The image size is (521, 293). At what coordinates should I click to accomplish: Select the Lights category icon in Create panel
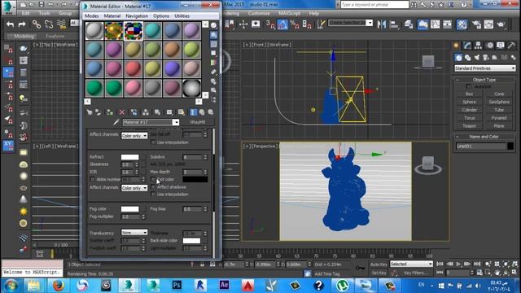click(477, 58)
